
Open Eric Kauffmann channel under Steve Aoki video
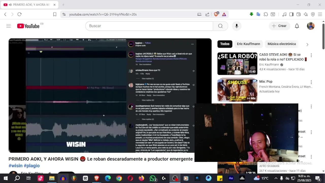click(x=269, y=65)
